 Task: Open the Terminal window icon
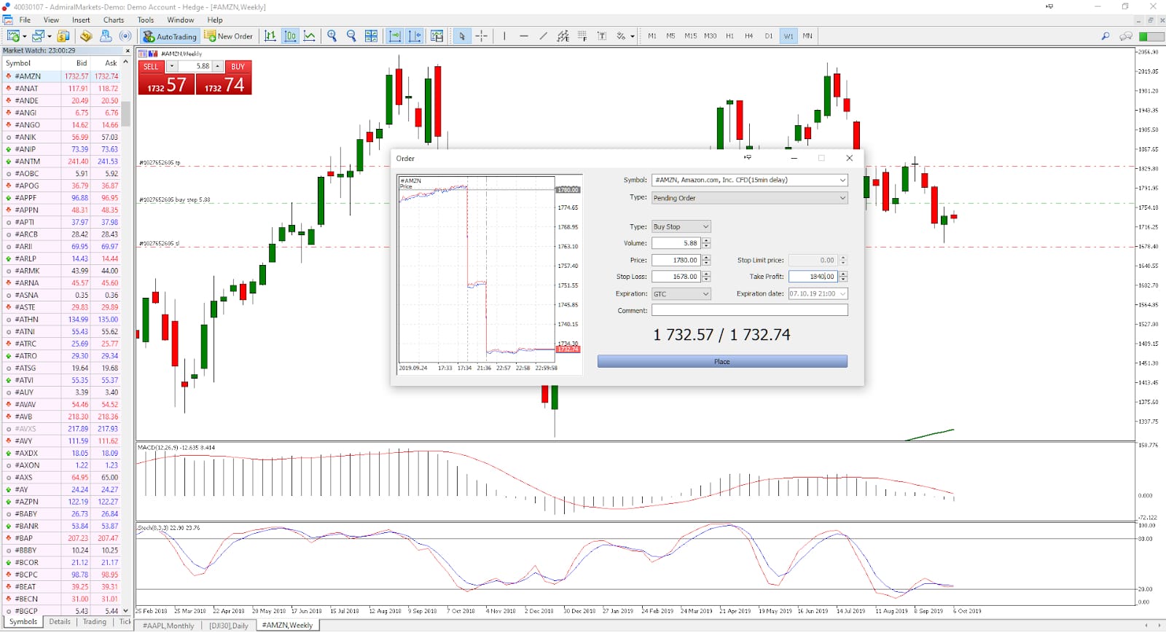(106, 36)
